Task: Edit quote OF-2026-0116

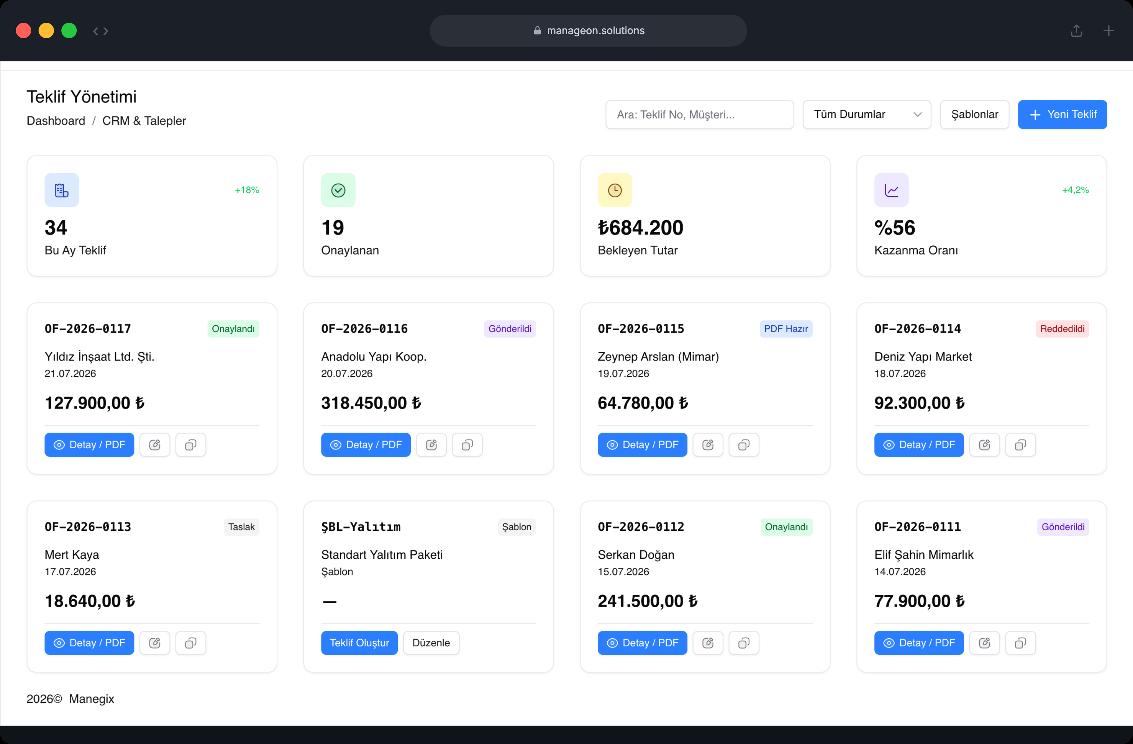Action: pos(431,445)
